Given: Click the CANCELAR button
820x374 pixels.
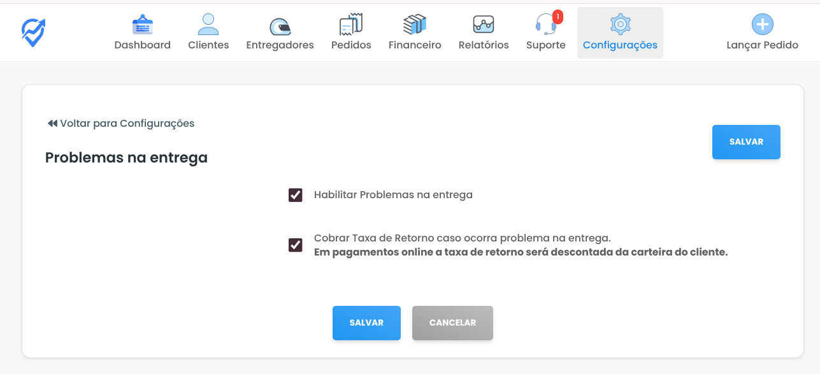Looking at the screenshot, I should click(452, 323).
